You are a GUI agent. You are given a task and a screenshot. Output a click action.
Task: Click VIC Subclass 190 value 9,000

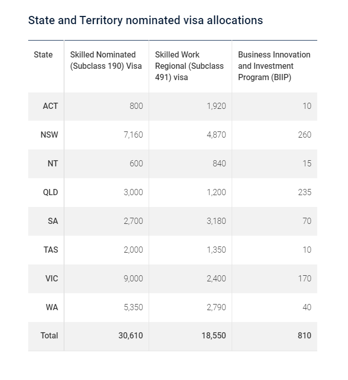coord(133,279)
